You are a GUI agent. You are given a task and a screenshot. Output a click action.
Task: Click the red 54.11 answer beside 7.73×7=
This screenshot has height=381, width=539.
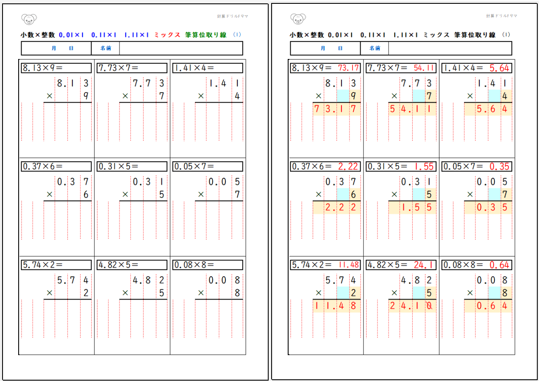pyautogui.click(x=424, y=68)
